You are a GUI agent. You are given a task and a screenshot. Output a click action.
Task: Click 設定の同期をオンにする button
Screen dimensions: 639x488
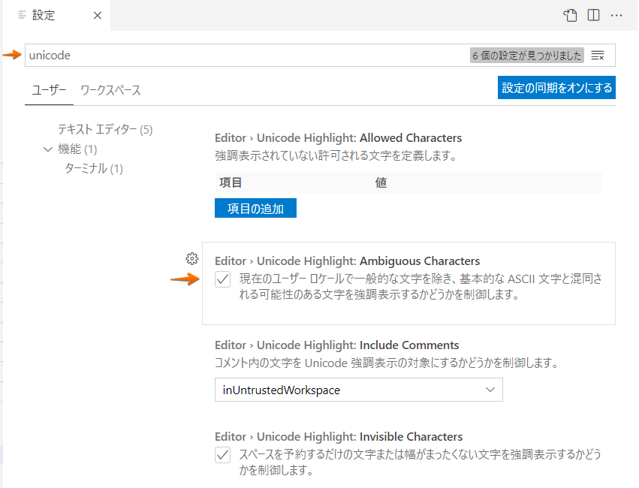tap(556, 87)
